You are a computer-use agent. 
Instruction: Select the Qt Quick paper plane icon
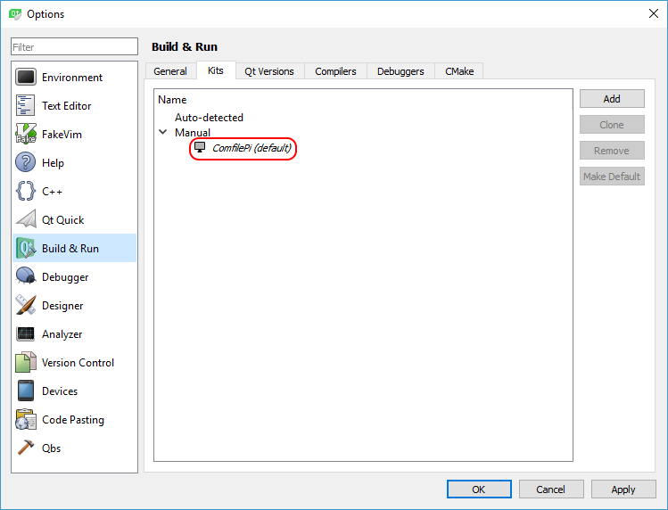[x=26, y=220]
